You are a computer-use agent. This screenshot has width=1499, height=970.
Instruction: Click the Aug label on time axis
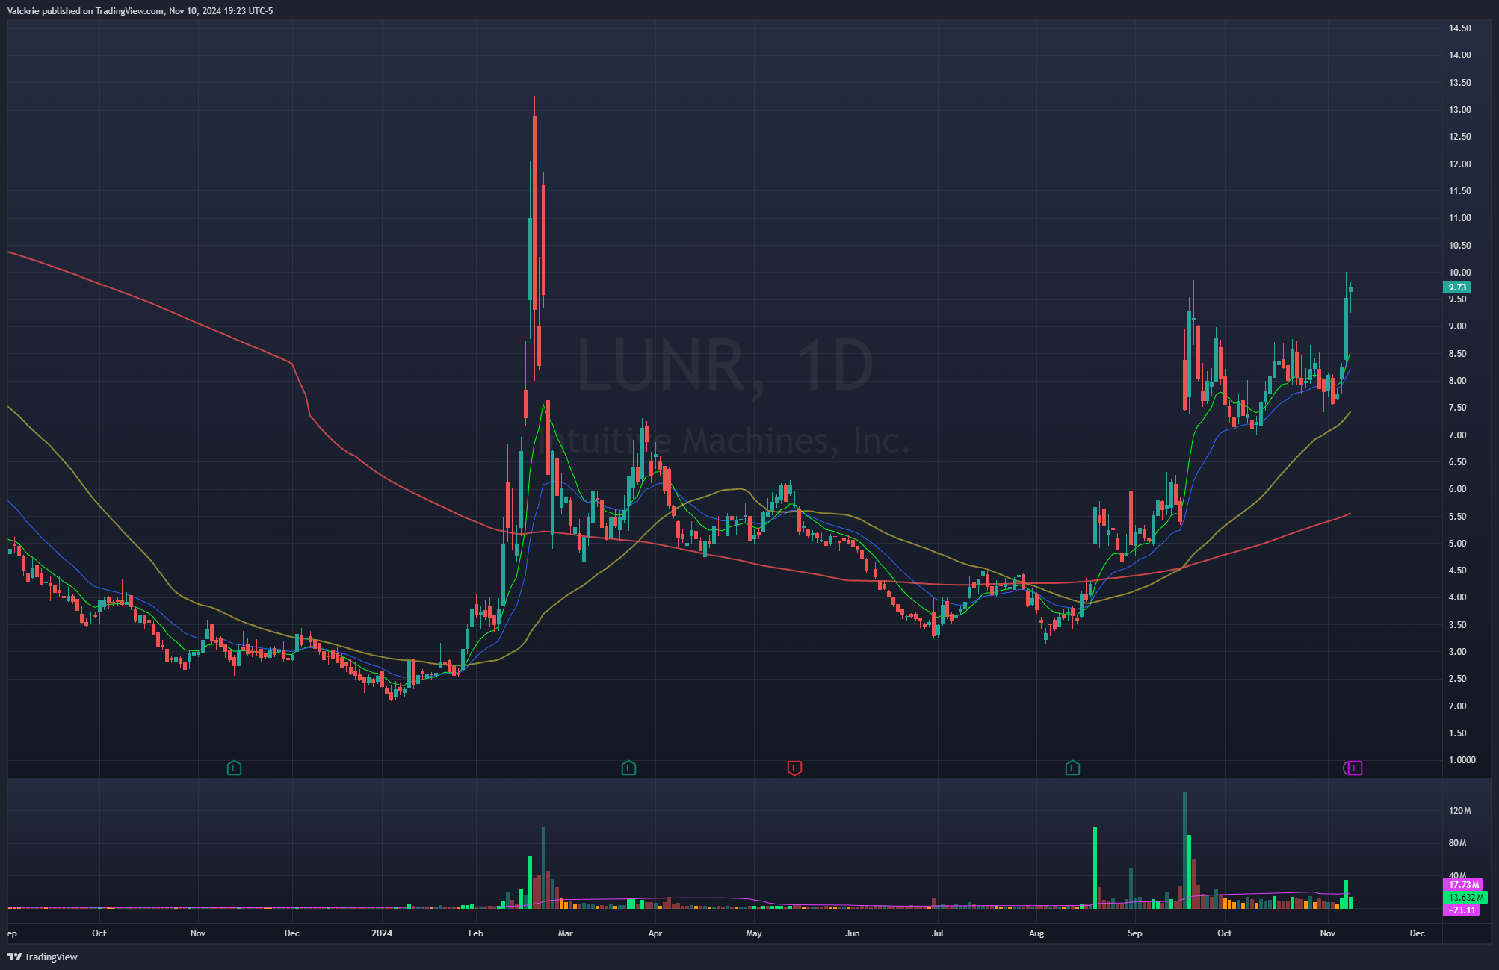coord(1036,933)
